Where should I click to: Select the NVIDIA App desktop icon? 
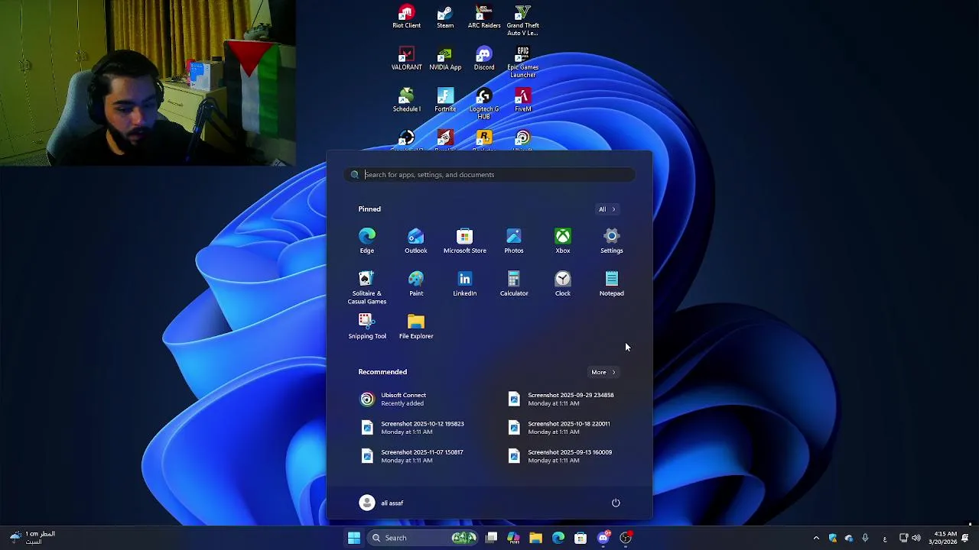coord(445,59)
